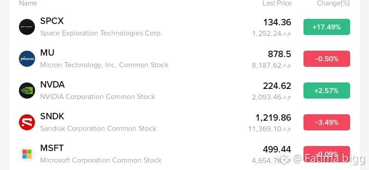Viewport: 369px width, 170px height.
Task: Tap the red Sandisk logo icon
Action: (x=27, y=122)
